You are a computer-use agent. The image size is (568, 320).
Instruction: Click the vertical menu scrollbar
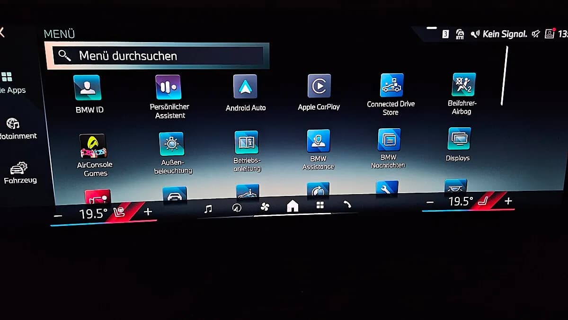coord(505,76)
